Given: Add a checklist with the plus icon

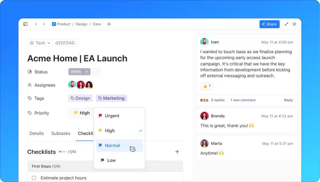Looking at the screenshot, I should [x=177, y=152].
